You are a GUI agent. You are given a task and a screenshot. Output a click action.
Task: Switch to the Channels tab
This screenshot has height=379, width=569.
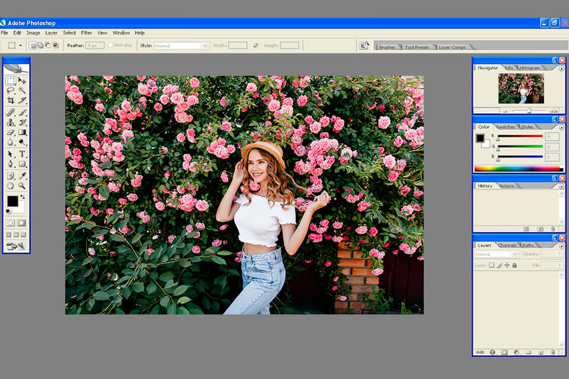point(507,245)
